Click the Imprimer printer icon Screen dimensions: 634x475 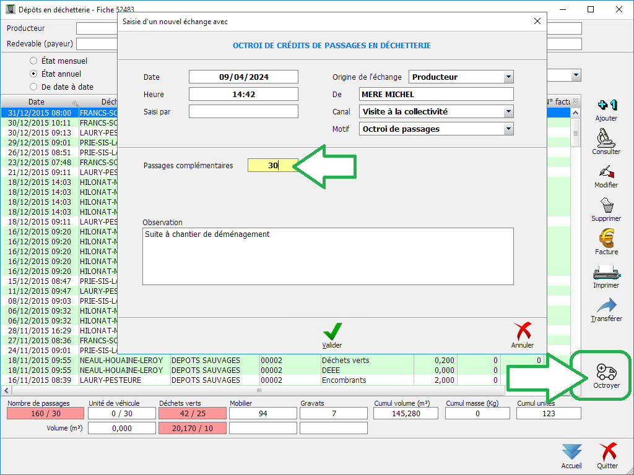click(x=606, y=273)
